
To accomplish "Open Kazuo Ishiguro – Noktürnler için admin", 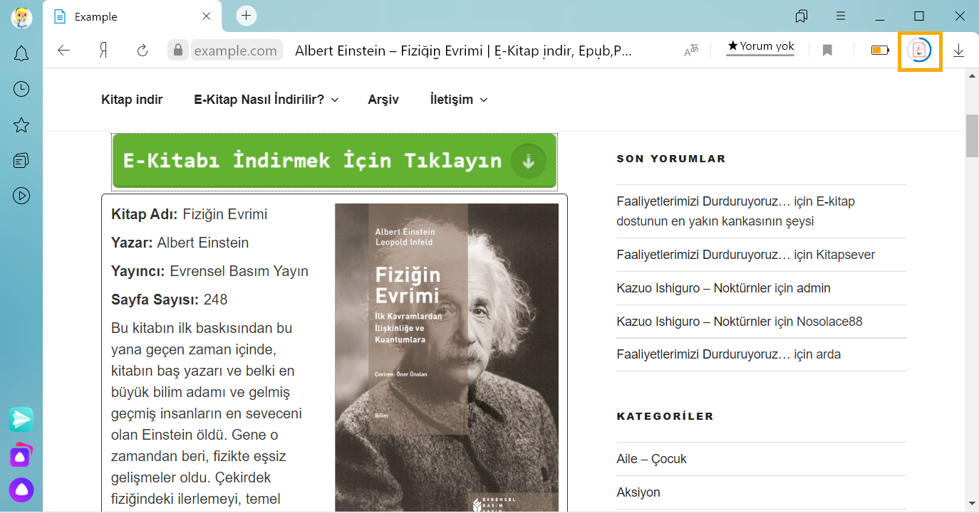I will click(x=723, y=288).
